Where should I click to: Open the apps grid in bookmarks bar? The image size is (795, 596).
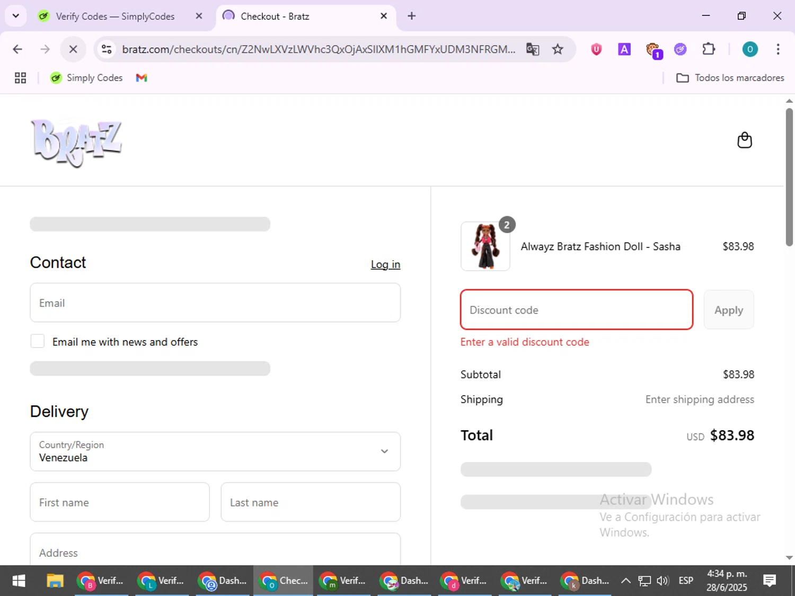20,78
